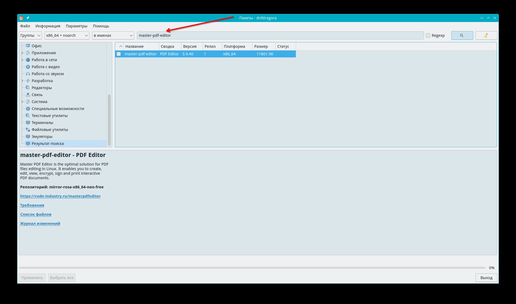Click the group list vertical scrollbar

[x=109, y=119]
